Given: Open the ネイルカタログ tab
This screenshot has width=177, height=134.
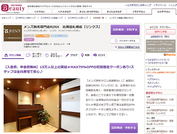Looking at the screenshot, I should 114,12.
